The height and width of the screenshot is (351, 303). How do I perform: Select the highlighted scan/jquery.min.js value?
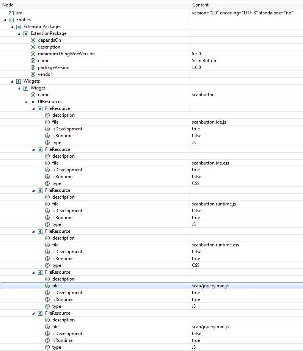point(210,286)
